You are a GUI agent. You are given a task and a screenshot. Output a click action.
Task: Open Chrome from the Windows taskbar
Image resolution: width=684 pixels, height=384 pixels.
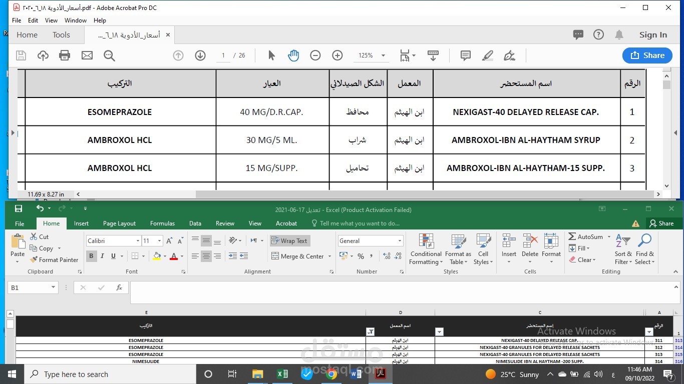click(x=331, y=374)
